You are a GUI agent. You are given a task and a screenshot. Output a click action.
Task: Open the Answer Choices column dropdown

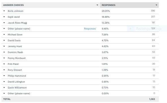pyautogui.click(x=97, y=5)
